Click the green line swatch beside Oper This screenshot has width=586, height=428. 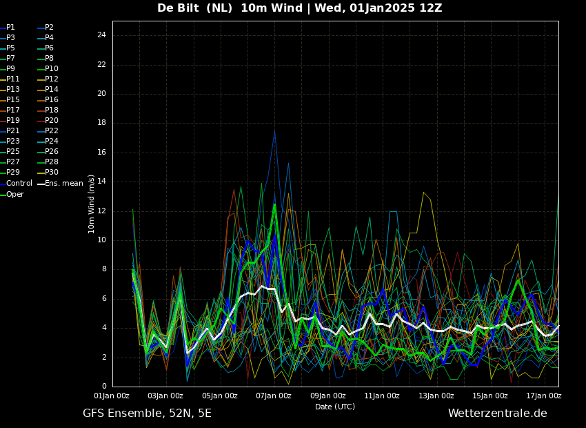coord(3,195)
